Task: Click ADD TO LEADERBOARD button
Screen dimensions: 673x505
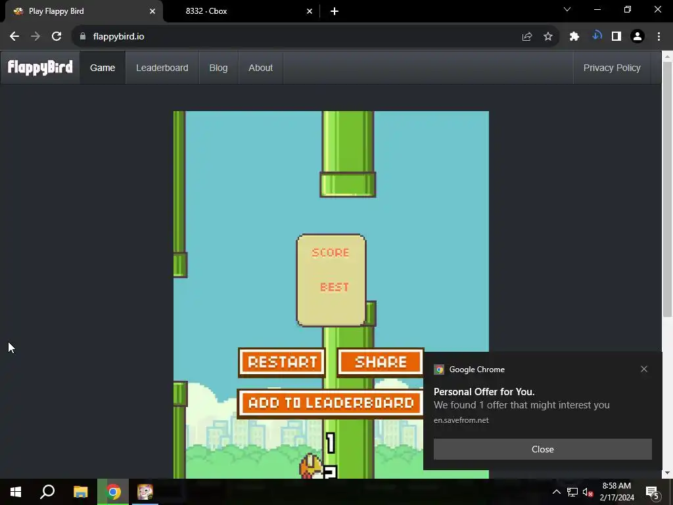Action: coord(331,403)
